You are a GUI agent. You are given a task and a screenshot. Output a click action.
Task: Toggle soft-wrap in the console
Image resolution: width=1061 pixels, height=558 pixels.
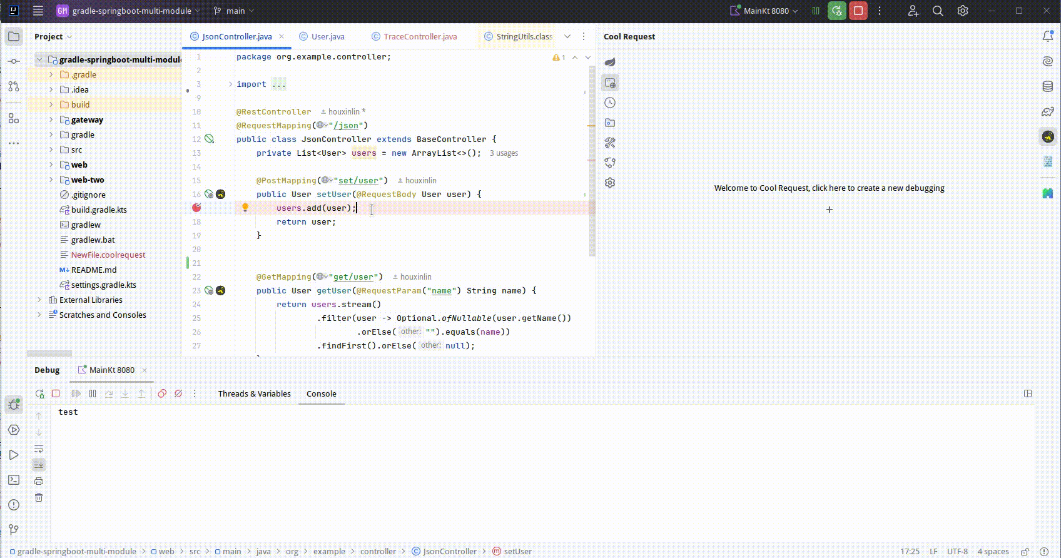pyautogui.click(x=39, y=449)
